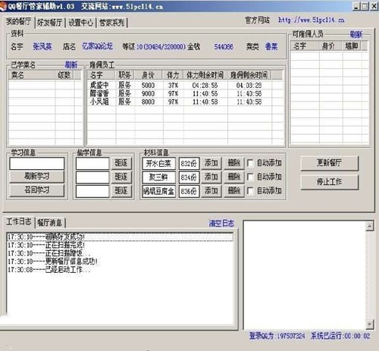Click 召回学习 button
This screenshot has height=351, width=379.
pos(37,190)
